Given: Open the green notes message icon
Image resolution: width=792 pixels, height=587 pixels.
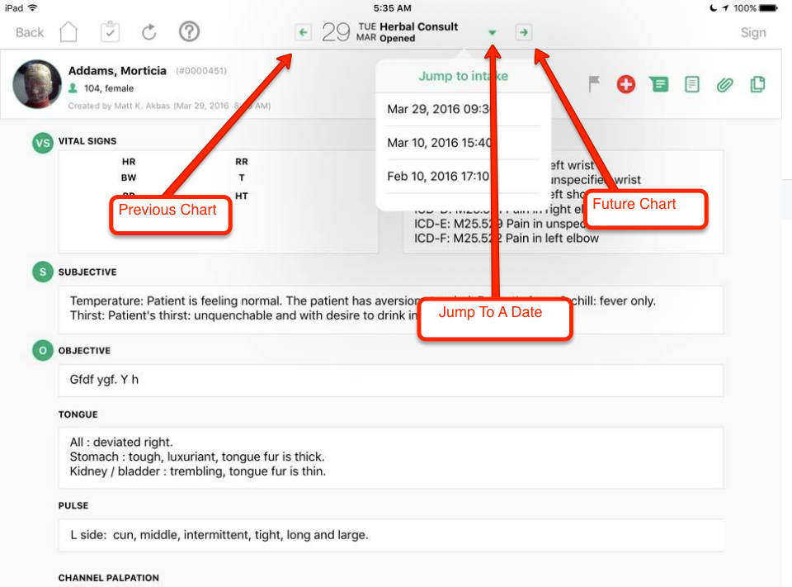Looking at the screenshot, I should (x=658, y=83).
